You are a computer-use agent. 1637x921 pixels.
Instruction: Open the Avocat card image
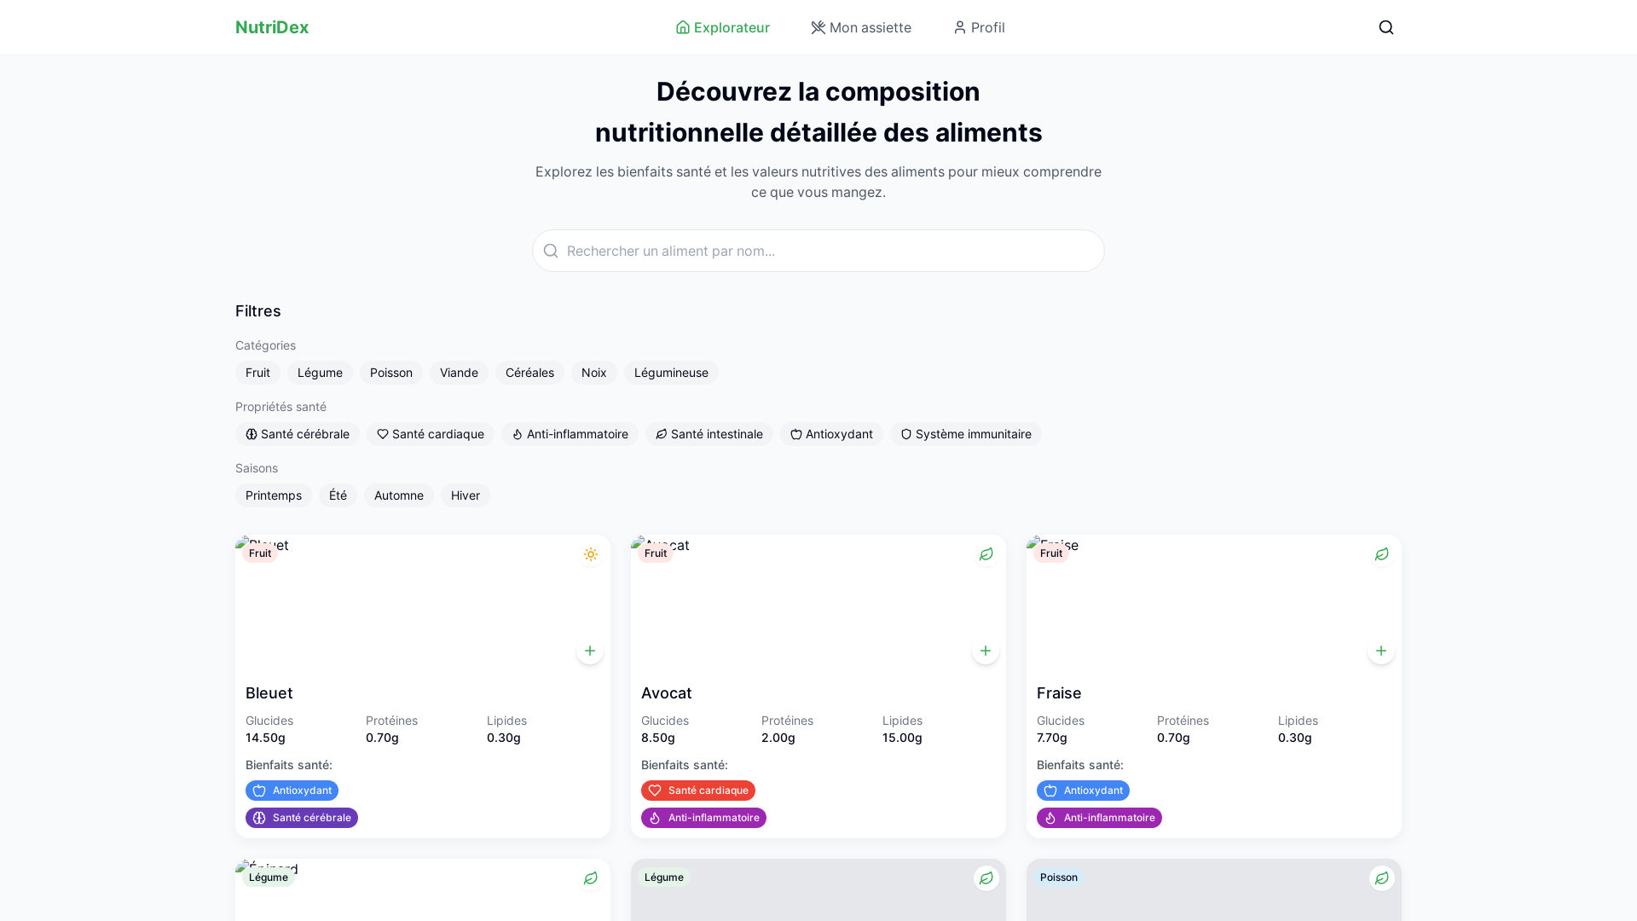[818, 603]
